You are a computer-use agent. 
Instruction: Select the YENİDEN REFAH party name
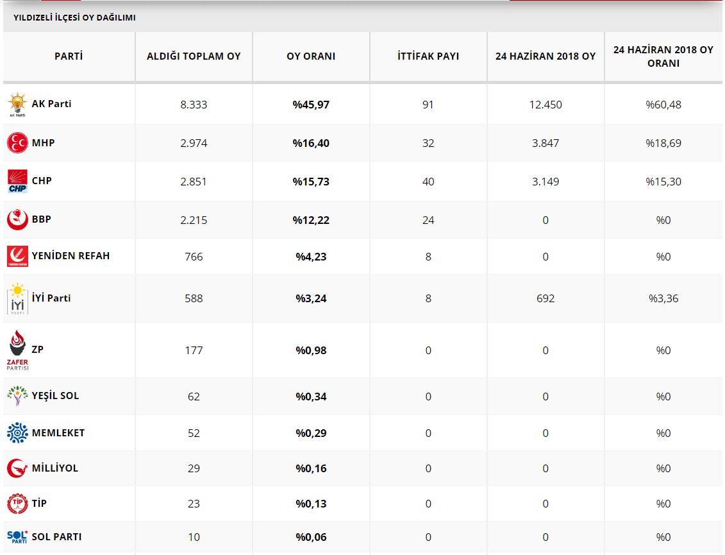tap(71, 256)
